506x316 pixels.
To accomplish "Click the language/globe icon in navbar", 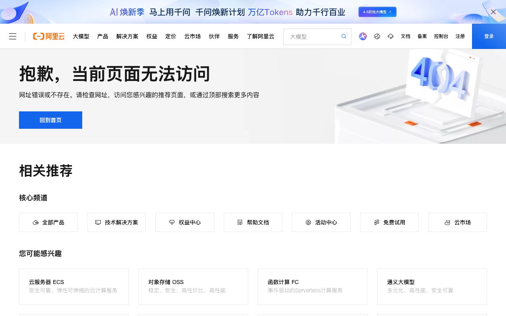I will pos(377,36).
